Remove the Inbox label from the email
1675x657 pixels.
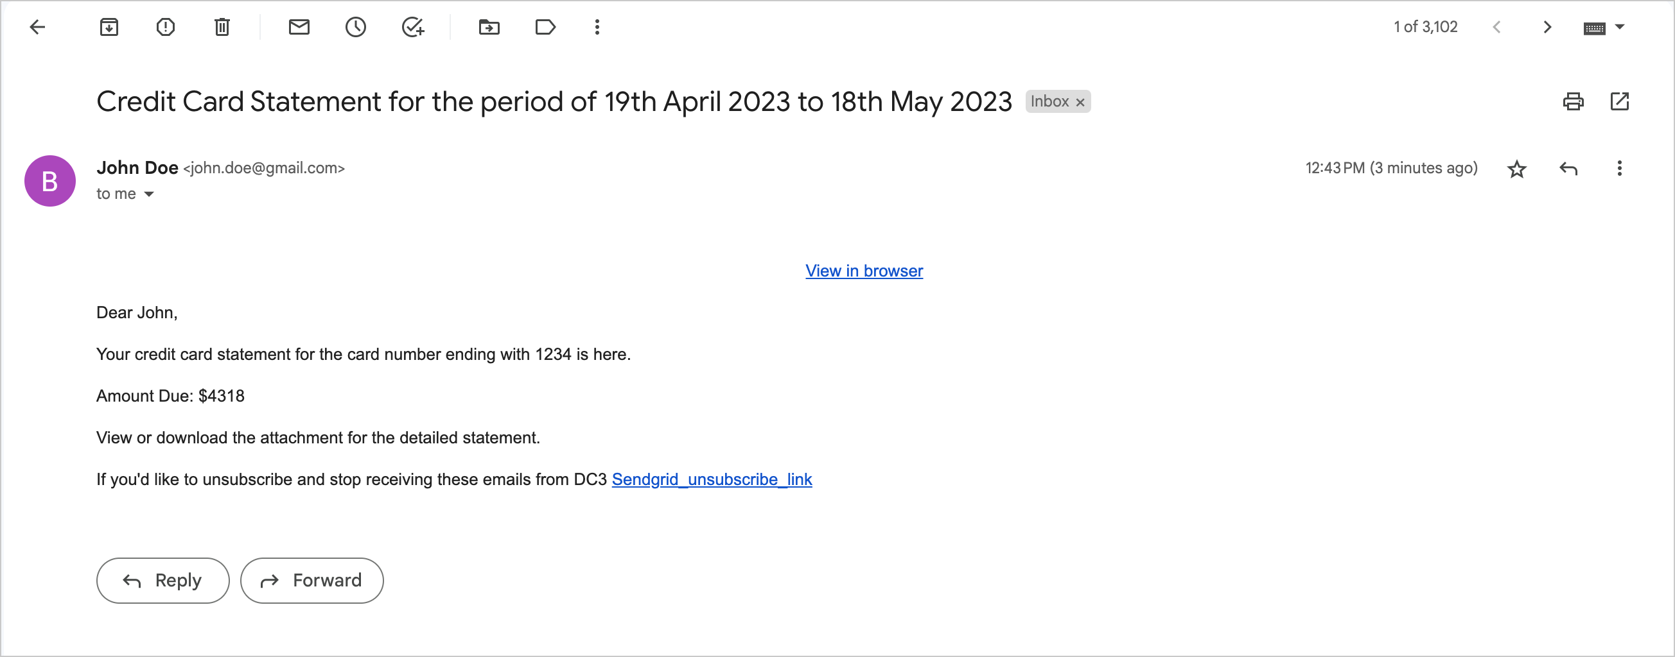[x=1080, y=103]
